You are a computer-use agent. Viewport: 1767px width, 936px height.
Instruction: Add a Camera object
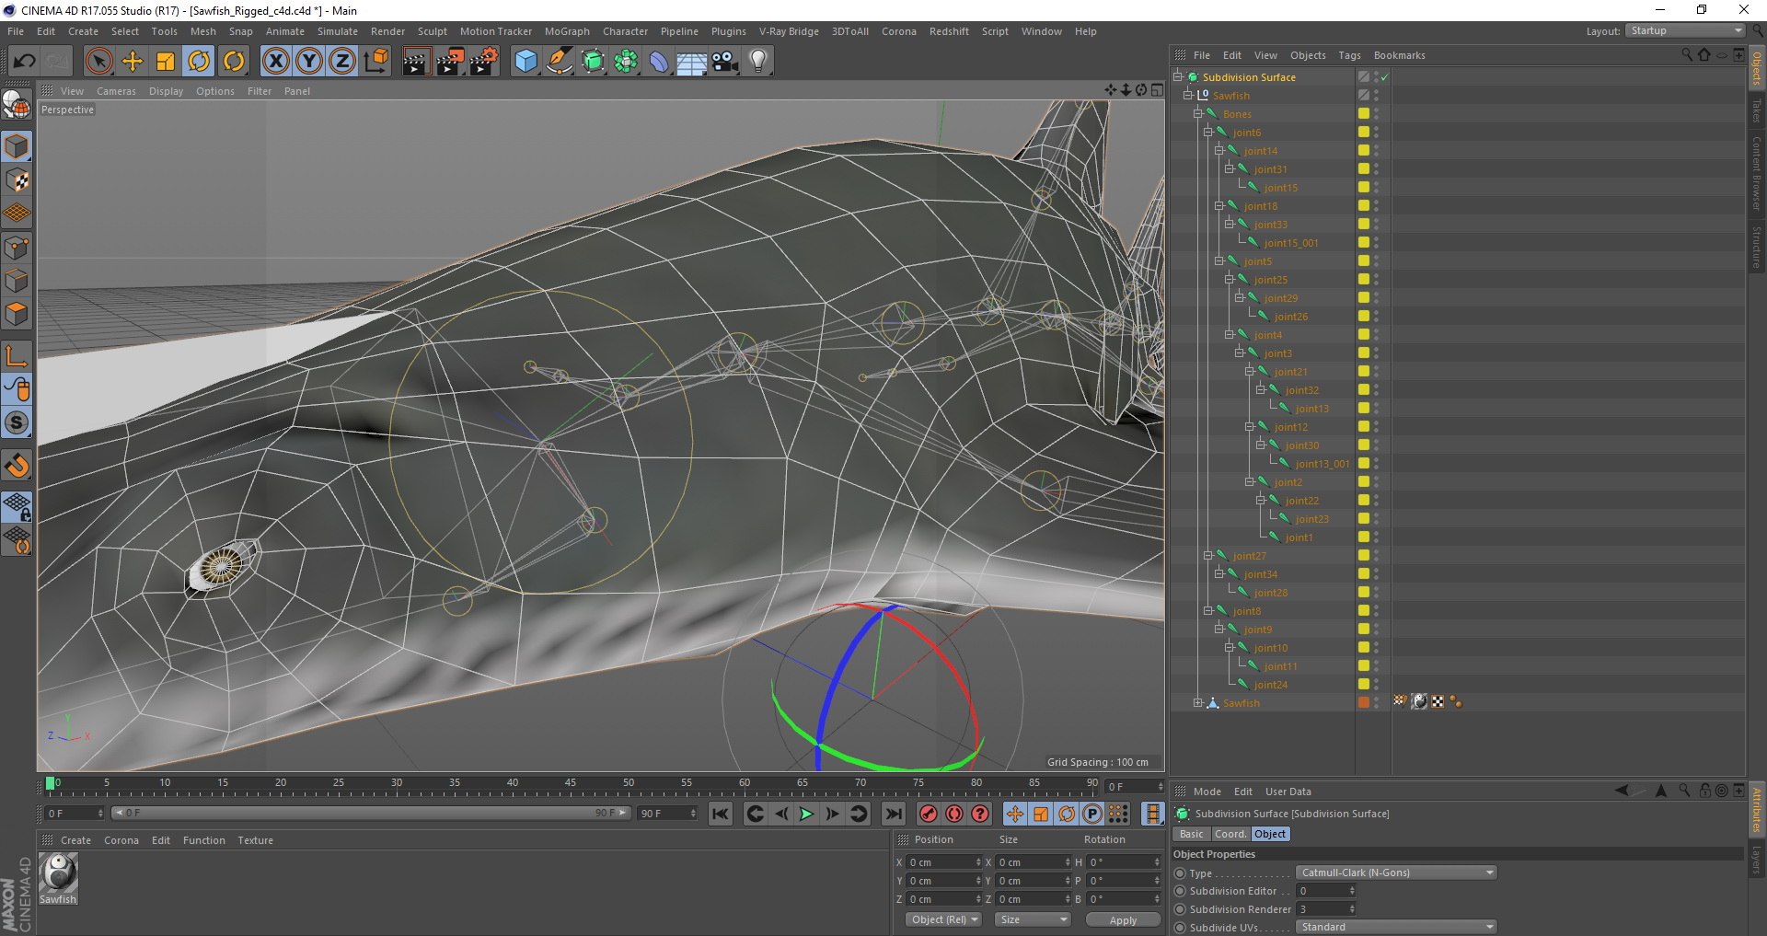pyautogui.click(x=725, y=62)
